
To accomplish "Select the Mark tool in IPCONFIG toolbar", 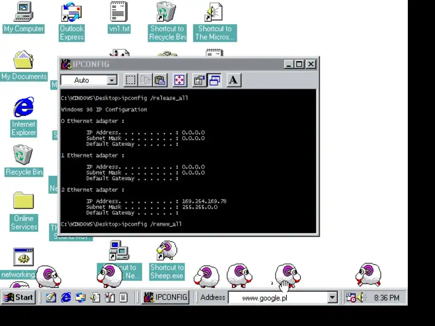I will pos(130,80).
